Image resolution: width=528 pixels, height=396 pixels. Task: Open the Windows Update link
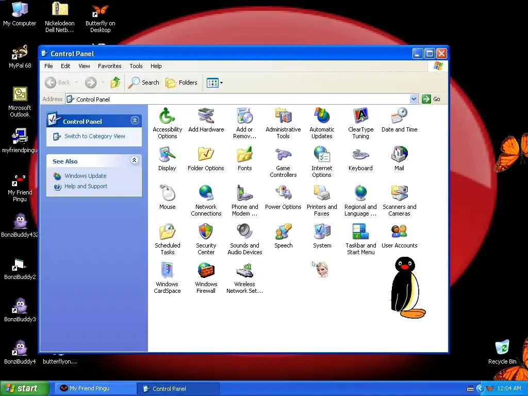coord(85,176)
